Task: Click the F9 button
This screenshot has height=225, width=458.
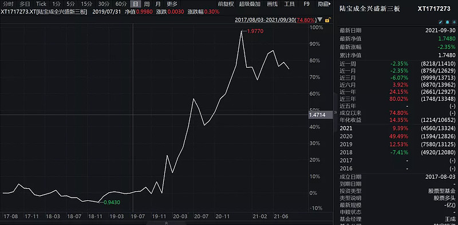Action: (x=306, y=4)
